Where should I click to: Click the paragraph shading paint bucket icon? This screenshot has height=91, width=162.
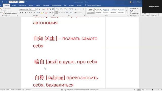75,12
